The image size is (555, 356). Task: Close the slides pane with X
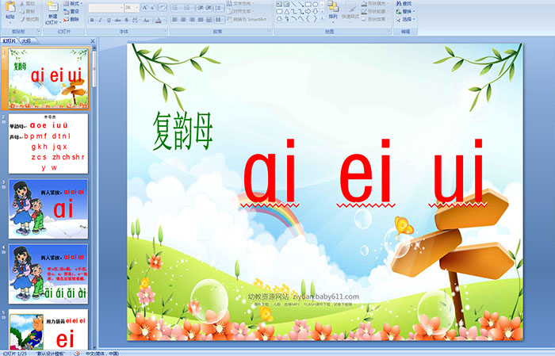pos(92,40)
